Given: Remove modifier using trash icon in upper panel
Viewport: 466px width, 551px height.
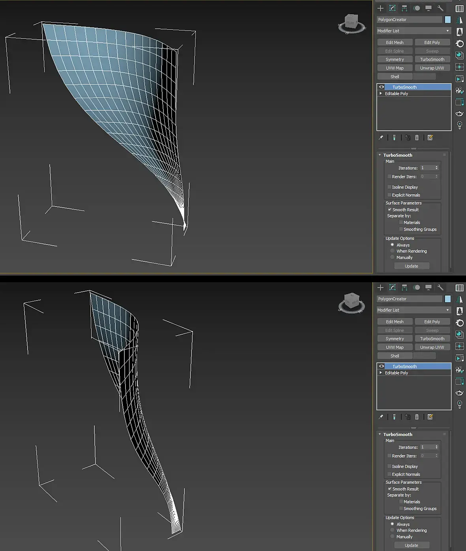Looking at the screenshot, I should 417,138.
